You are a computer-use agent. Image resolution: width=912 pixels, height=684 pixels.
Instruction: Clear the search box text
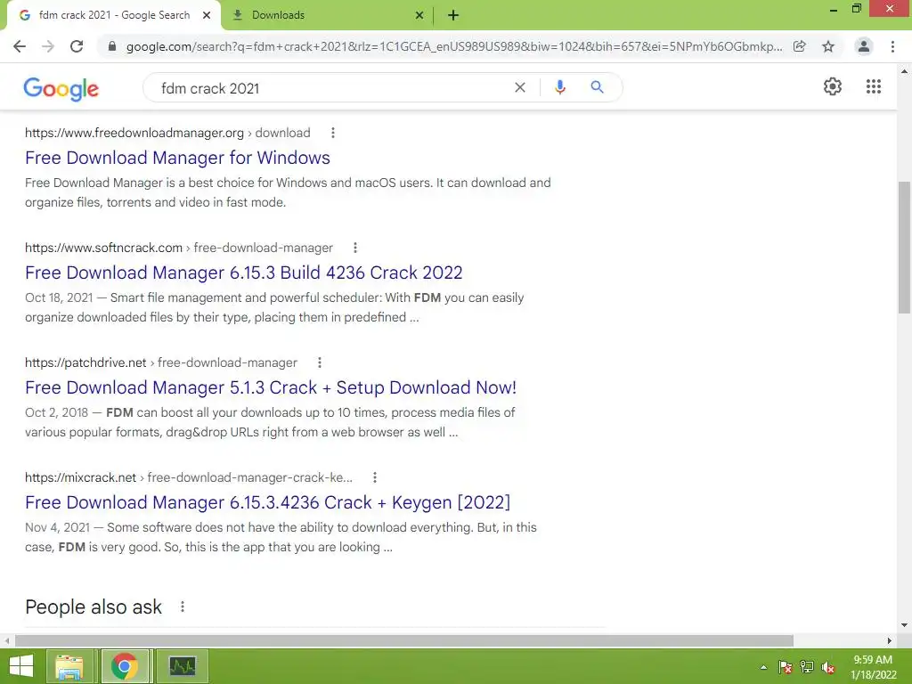(x=520, y=87)
